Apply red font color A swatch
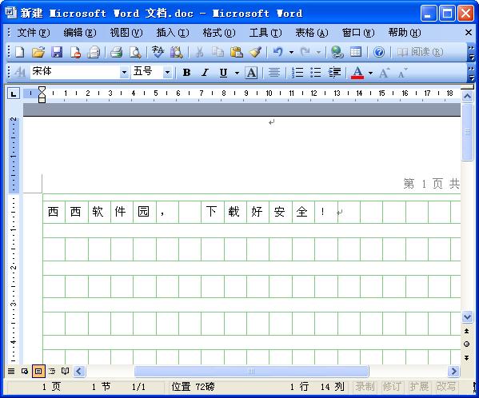The height and width of the screenshot is (398, 479). coord(357,73)
